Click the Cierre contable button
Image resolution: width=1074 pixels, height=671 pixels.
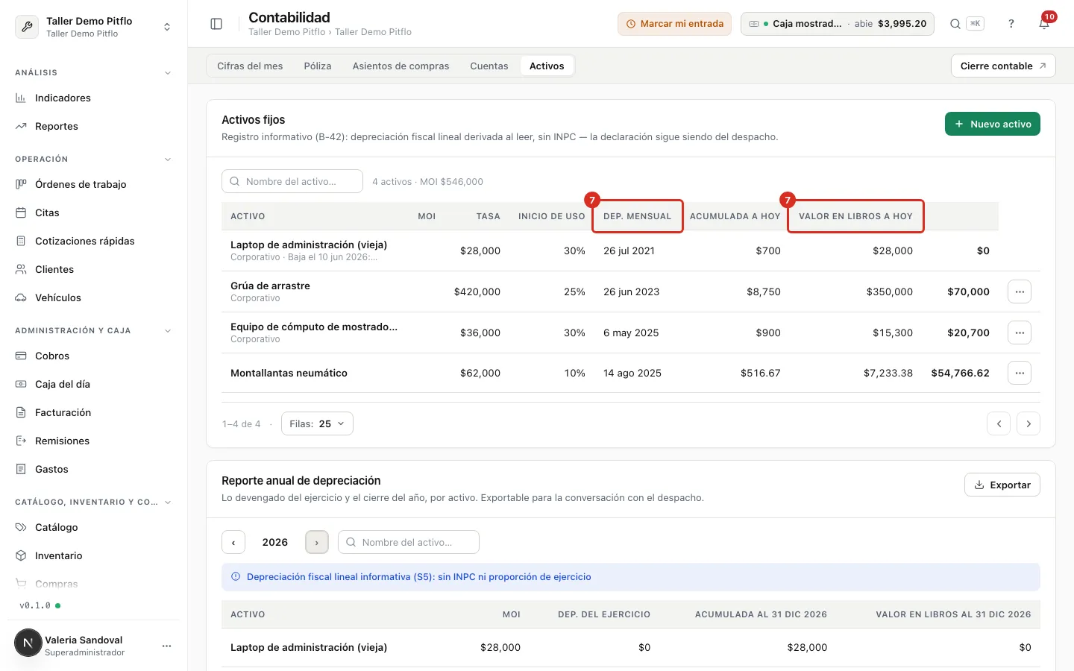coord(1003,66)
